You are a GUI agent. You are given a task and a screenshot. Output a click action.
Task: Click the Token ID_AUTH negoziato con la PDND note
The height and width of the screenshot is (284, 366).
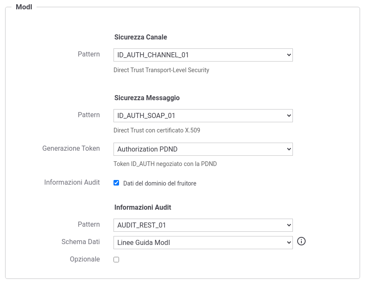[x=165, y=164]
